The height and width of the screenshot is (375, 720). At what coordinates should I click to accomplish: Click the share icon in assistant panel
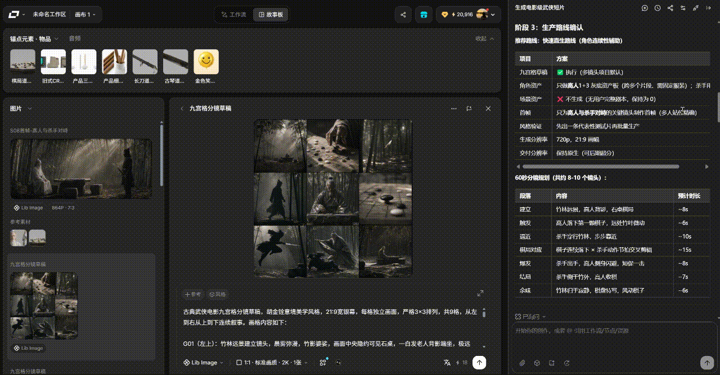670,8
